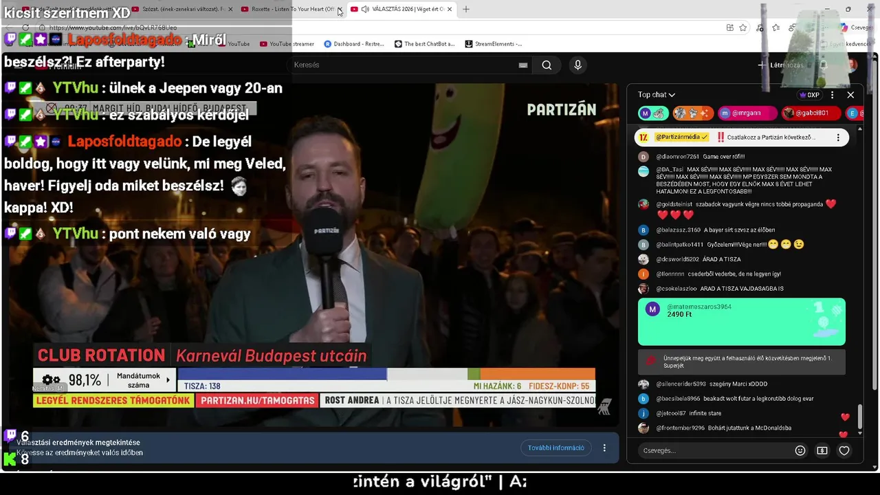This screenshot has height=495, width=880.
Task: Click username @DA_Tasi in chat
Action: (x=669, y=169)
